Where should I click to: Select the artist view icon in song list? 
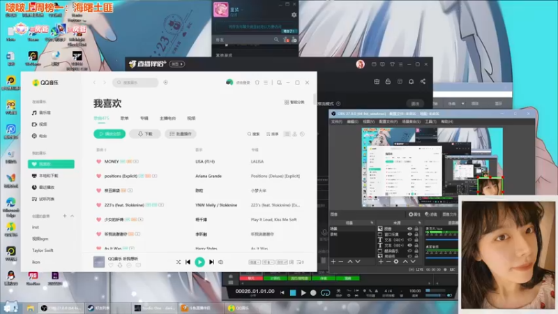[294, 134]
